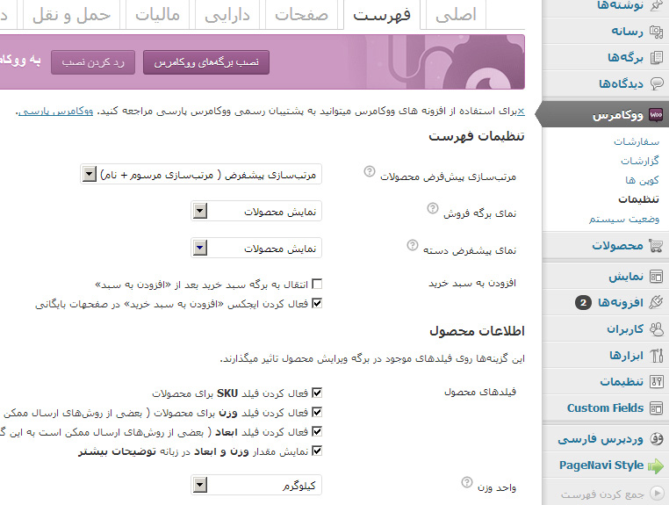Click the جمع کردن فهرست collapse menu text
This screenshot has width=669, height=505.
602,494
